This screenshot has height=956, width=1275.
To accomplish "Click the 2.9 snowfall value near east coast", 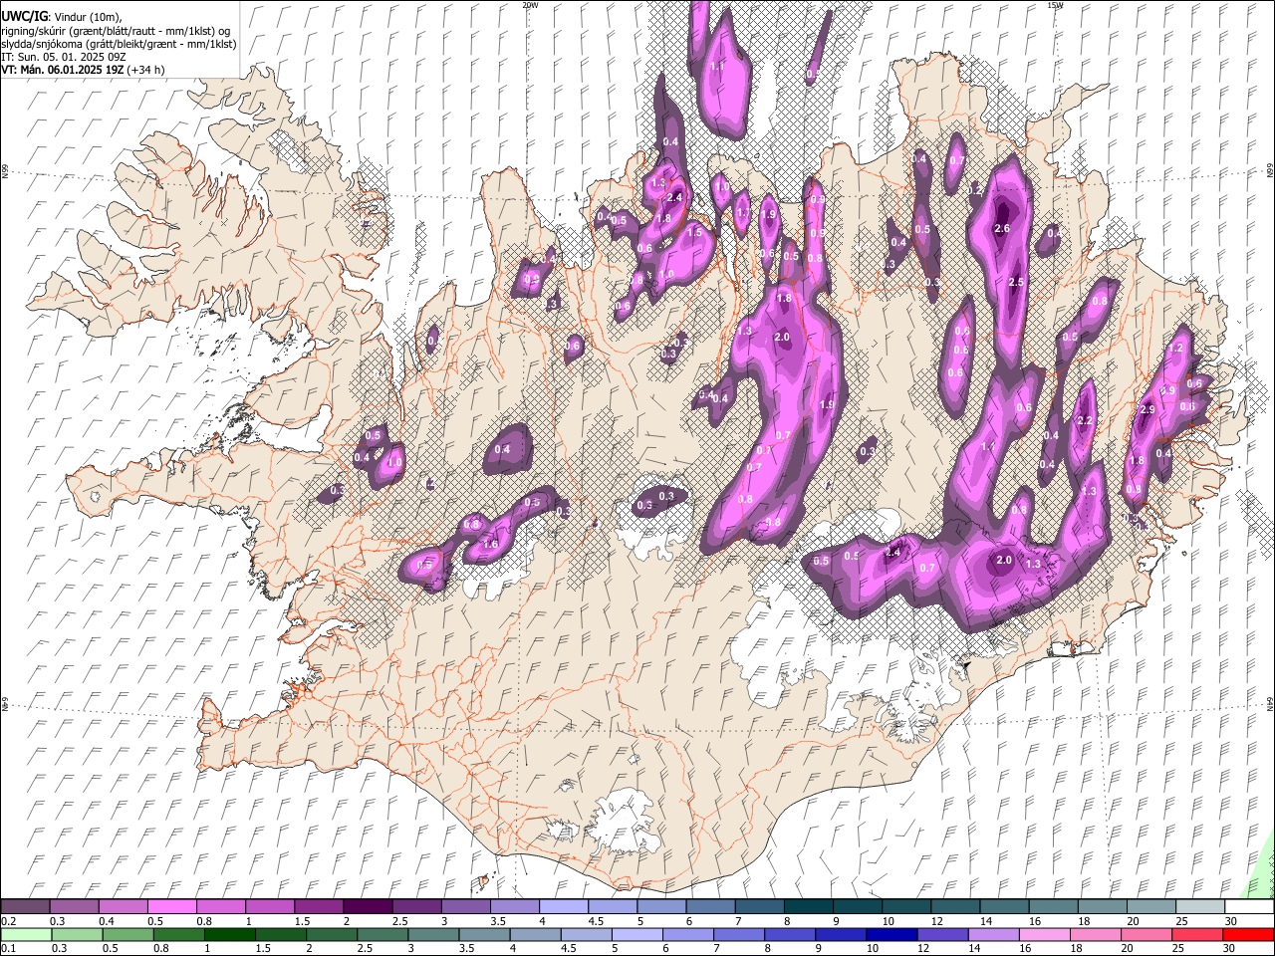I will pos(1147,410).
